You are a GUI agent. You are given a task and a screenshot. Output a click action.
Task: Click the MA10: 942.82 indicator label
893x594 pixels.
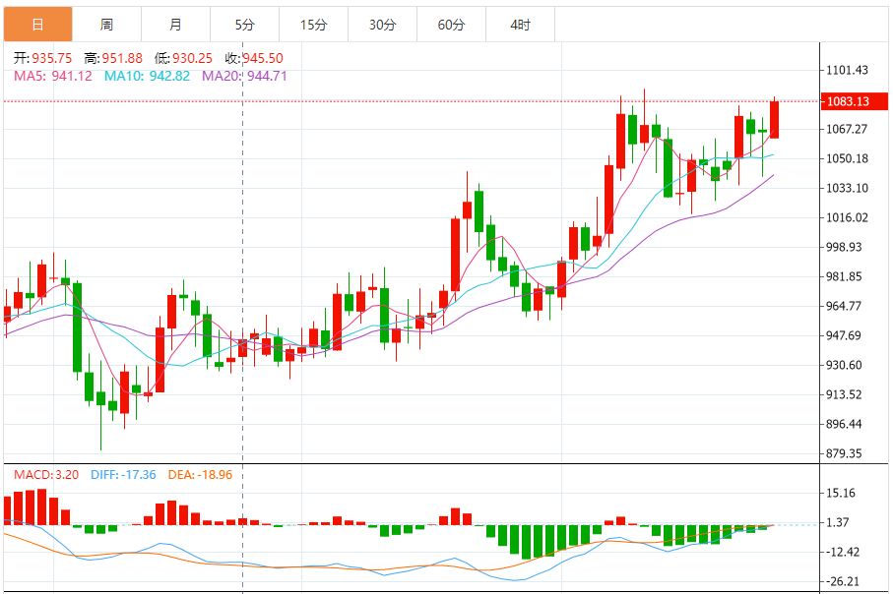pos(147,76)
